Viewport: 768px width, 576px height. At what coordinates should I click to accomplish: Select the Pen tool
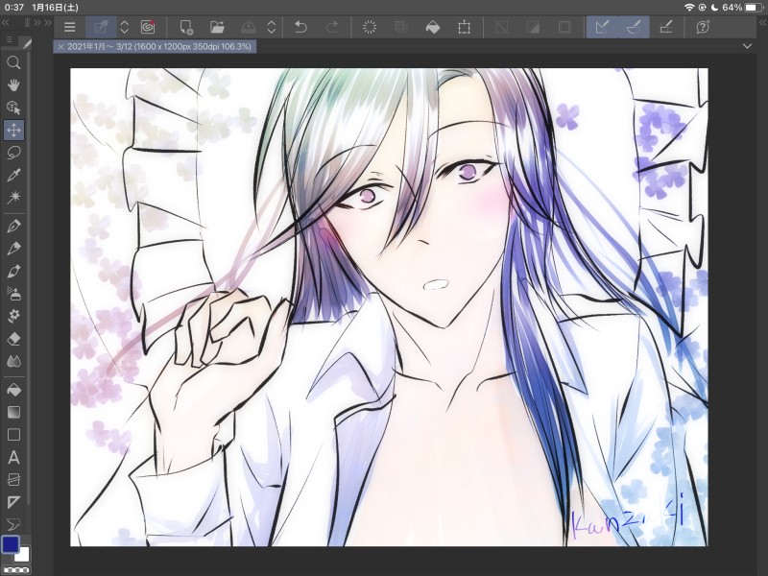(13, 226)
